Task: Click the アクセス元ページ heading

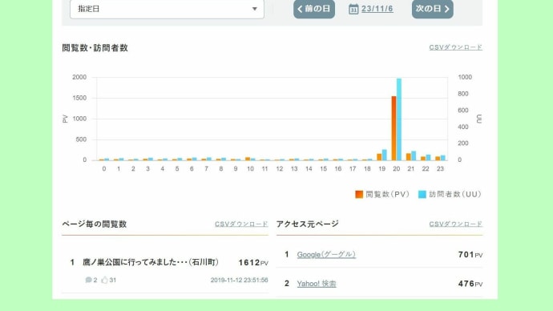Action: coord(308,224)
